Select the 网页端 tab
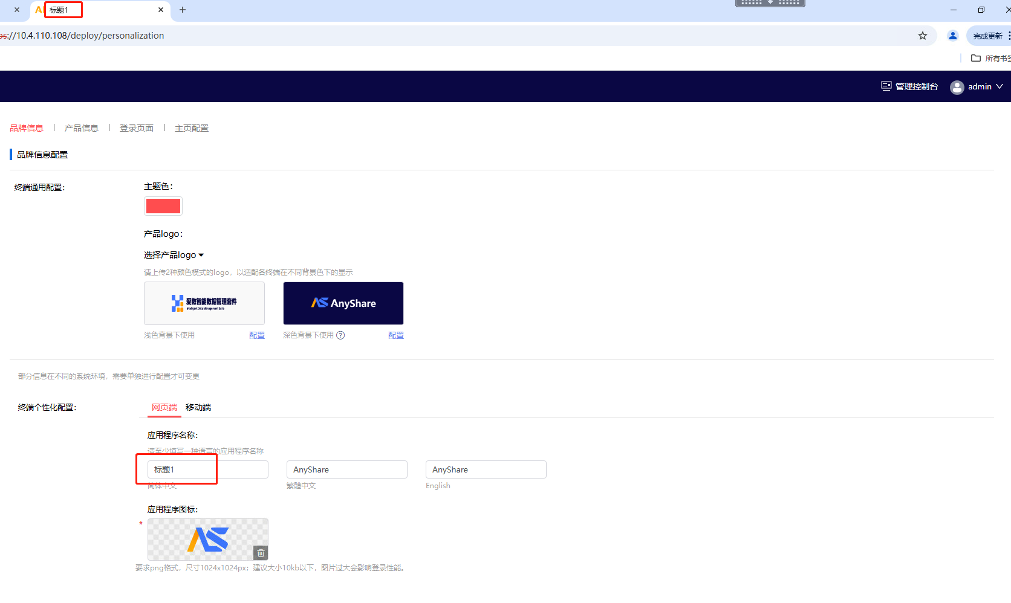The image size is (1011, 603). (164, 407)
